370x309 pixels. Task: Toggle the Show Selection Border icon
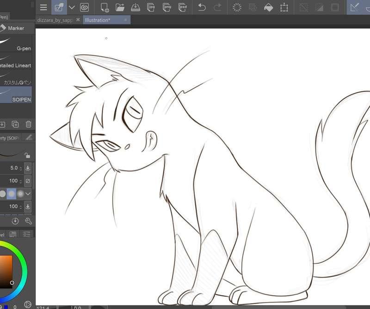pyautogui.click(x=335, y=7)
